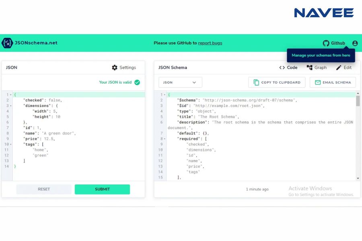Click the schema editor scrollbar thumb
The height and width of the screenshot is (241, 362).
coord(358,101)
